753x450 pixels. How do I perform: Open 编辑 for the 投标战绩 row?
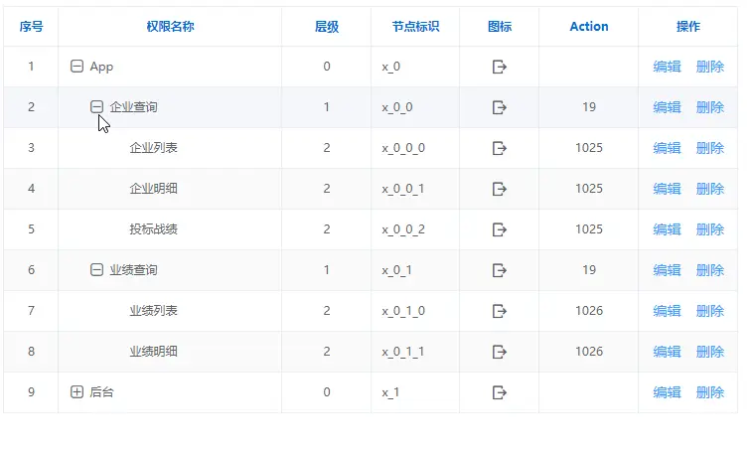pyautogui.click(x=667, y=229)
